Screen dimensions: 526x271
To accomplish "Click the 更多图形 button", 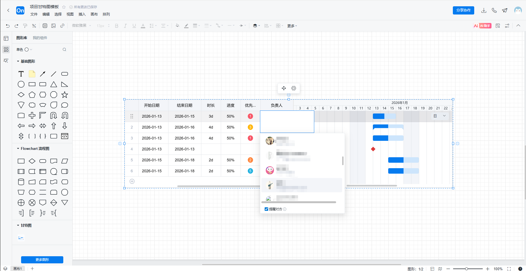I will [x=42, y=260].
